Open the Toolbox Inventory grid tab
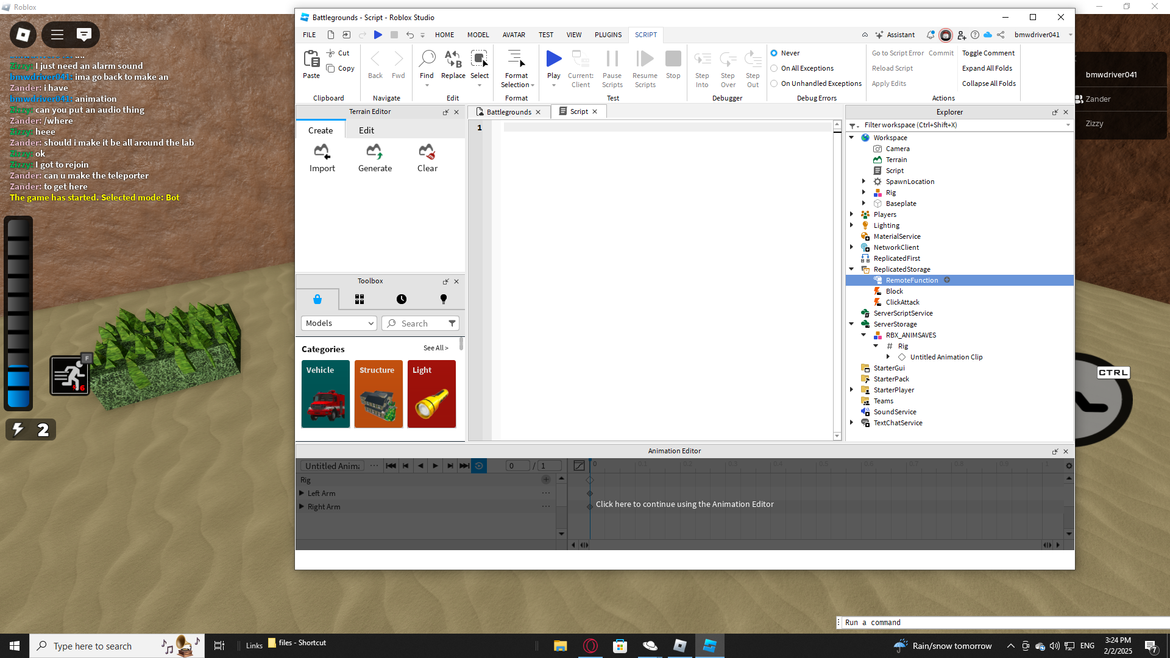Image resolution: width=1170 pixels, height=658 pixels. click(x=360, y=299)
